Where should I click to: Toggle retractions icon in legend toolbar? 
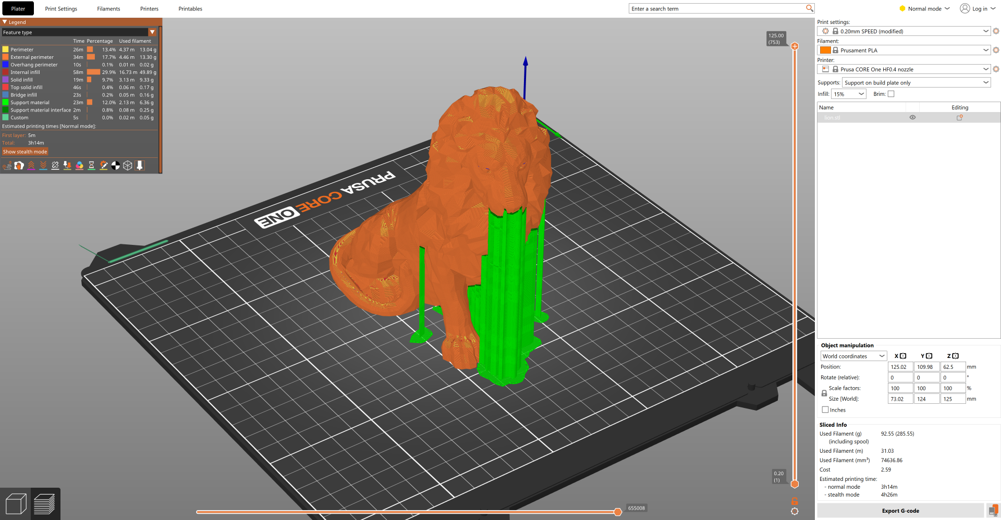31,166
